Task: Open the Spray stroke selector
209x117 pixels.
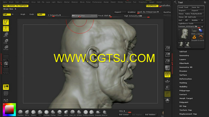Action: pyautogui.click(x=6, y=64)
